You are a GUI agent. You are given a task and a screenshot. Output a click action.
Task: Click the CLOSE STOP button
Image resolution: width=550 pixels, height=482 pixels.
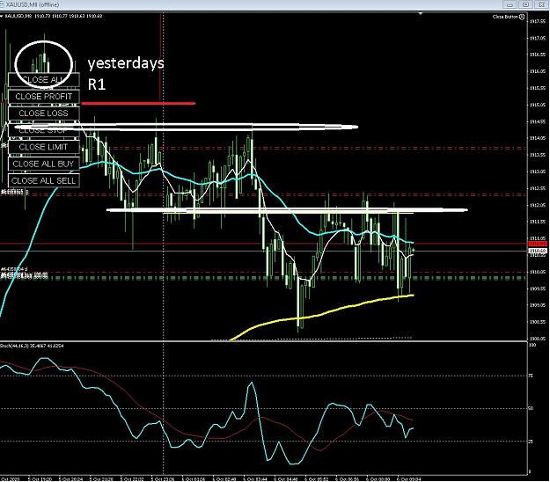click(44, 130)
